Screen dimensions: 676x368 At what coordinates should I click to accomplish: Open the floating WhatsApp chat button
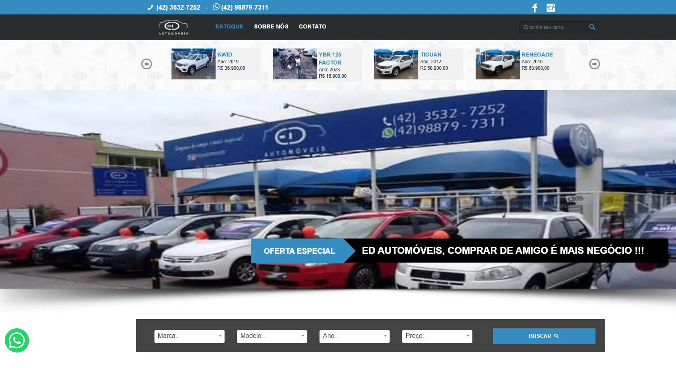click(17, 341)
